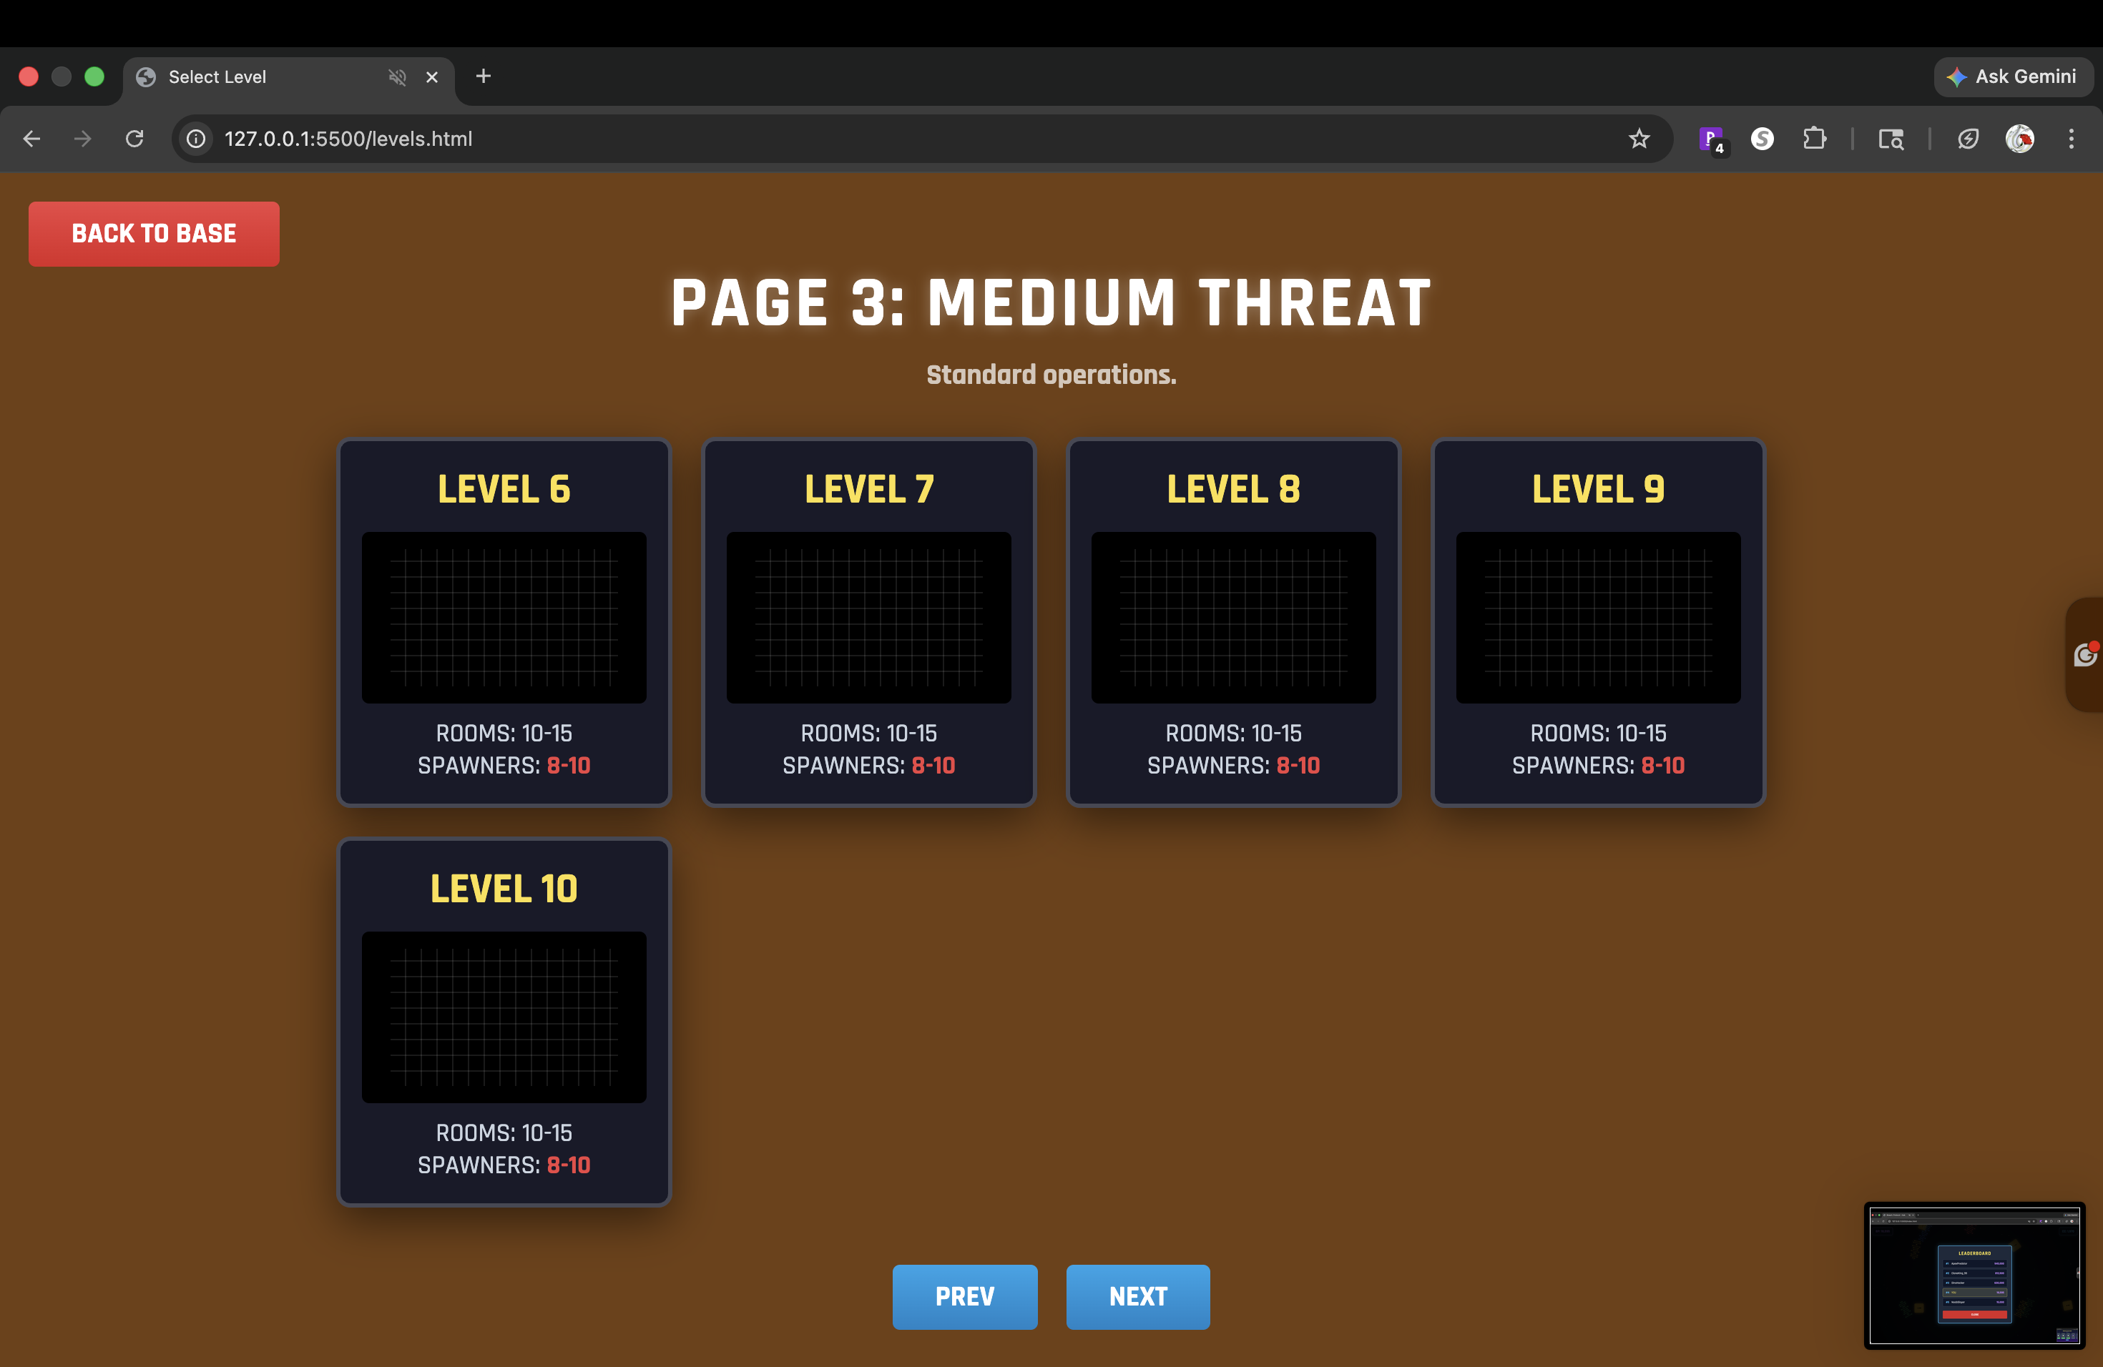This screenshot has width=2103, height=1367.
Task: Open a new browser tab
Action: coord(484,77)
